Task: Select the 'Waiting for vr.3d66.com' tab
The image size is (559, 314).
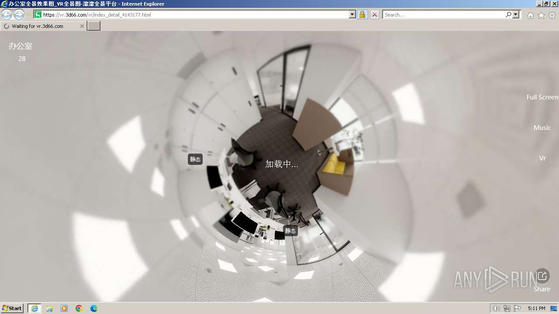Action: (43, 26)
